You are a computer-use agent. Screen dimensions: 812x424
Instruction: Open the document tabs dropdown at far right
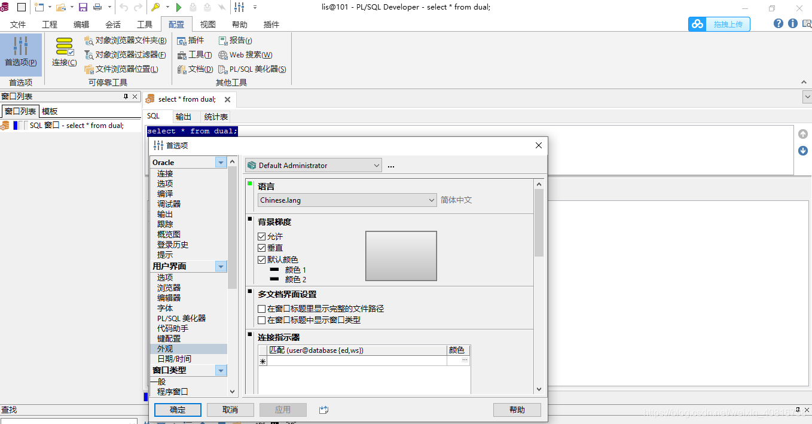[807, 96]
